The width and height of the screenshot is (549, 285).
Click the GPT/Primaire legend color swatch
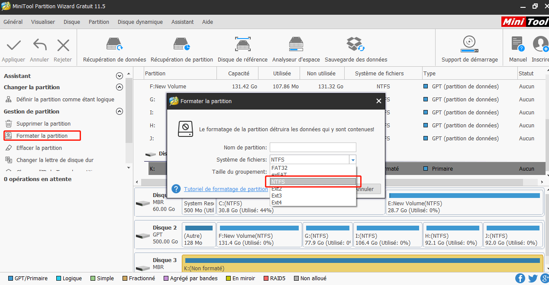(x=10, y=279)
